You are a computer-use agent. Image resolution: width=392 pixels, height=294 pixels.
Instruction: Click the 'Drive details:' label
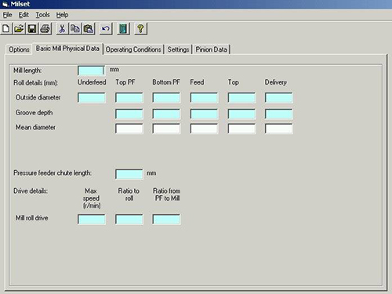31,191
